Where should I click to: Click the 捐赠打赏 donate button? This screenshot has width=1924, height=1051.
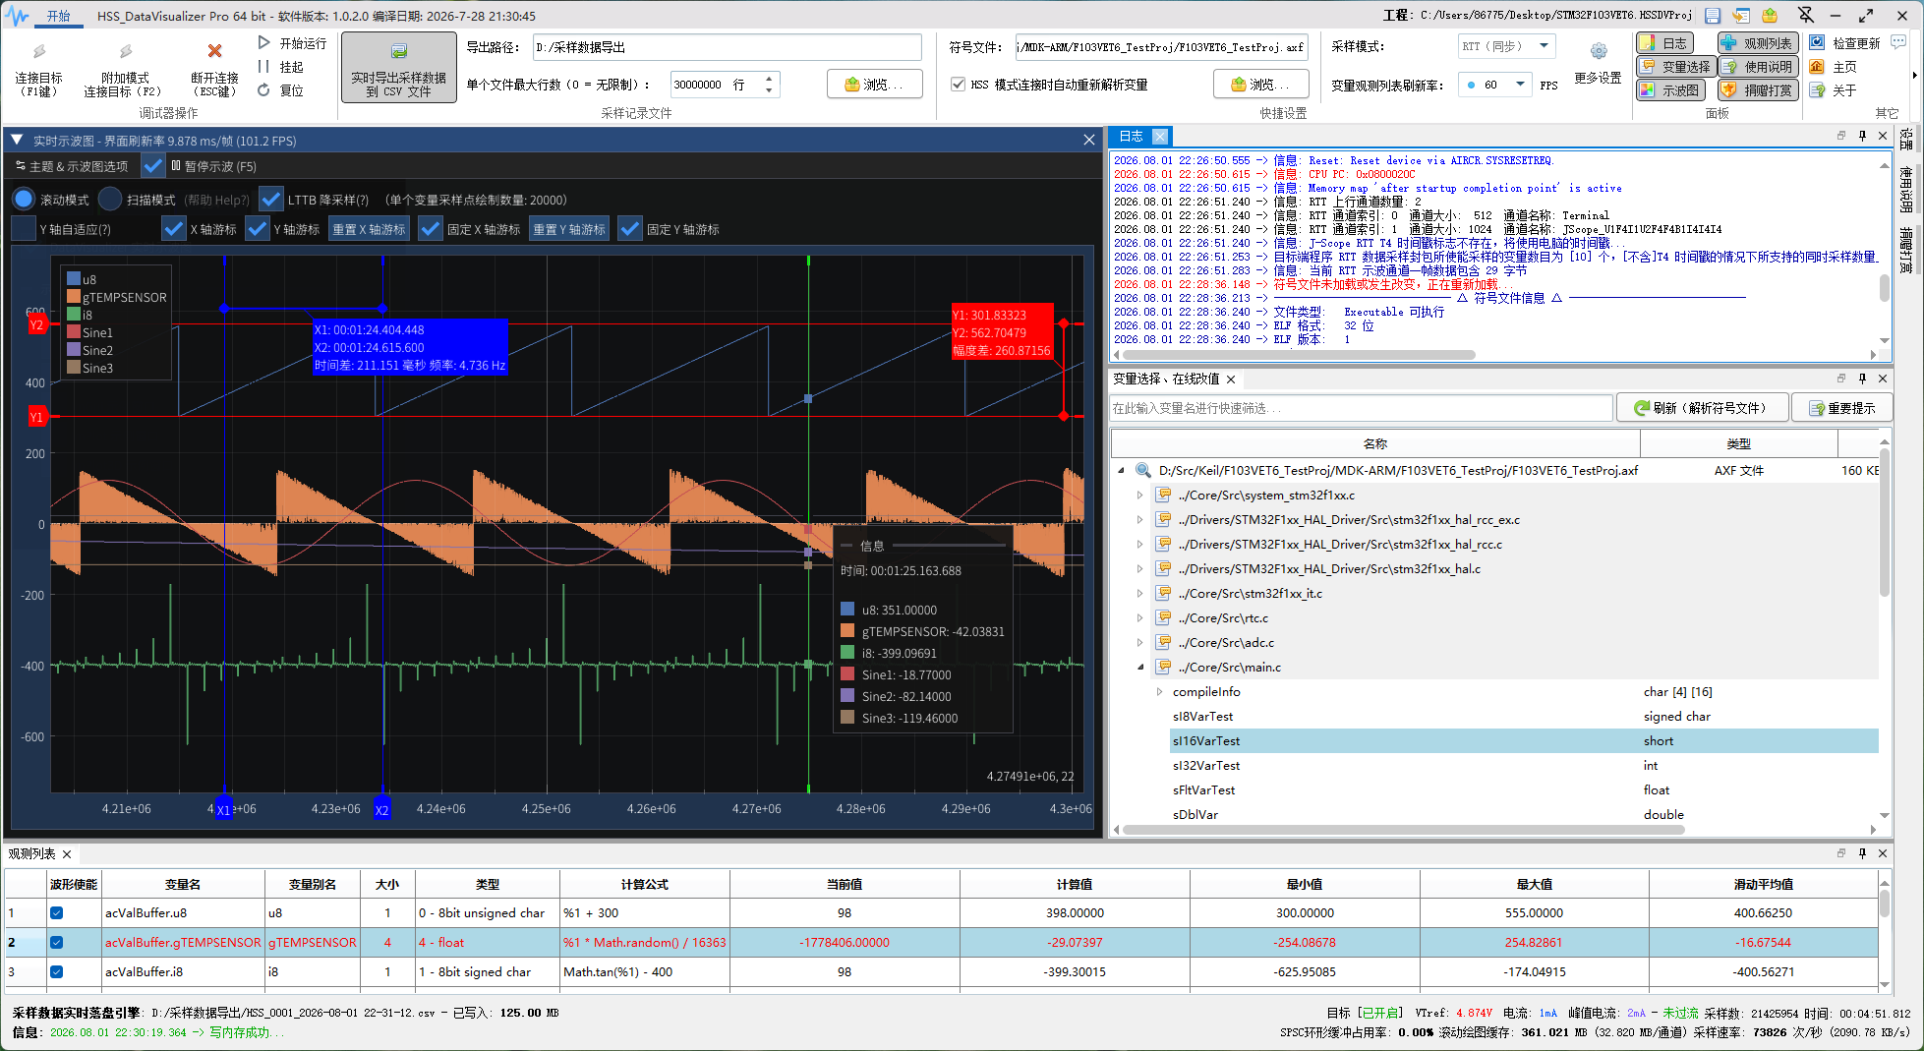[x=1758, y=89]
